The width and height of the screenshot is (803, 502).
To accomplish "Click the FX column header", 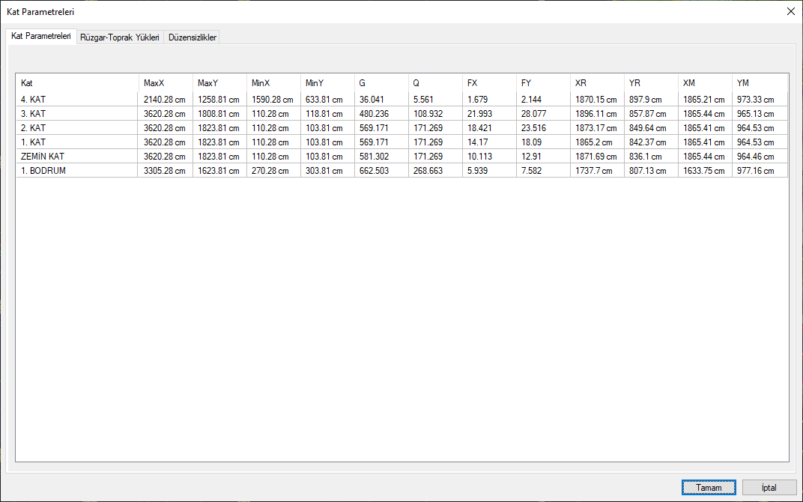I will (x=472, y=83).
